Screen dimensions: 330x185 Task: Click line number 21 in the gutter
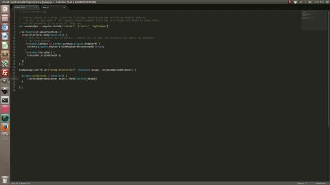pyautogui.click(x=14, y=70)
